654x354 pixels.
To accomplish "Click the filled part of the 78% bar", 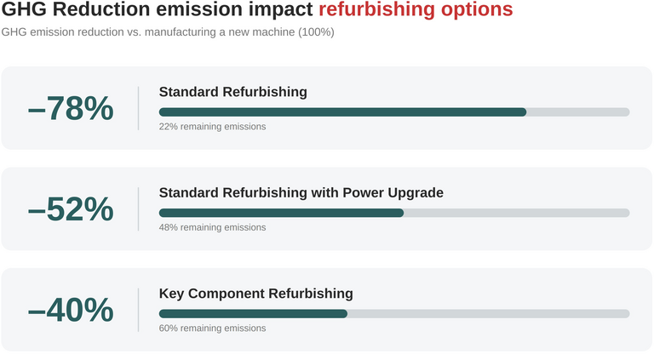I will click(342, 111).
